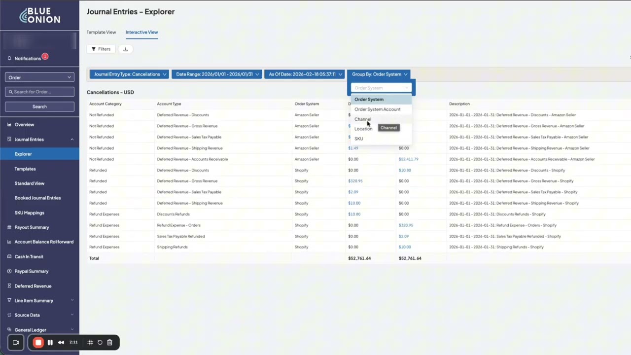
Task: Open the Order entity dropdown
Action: click(39, 77)
